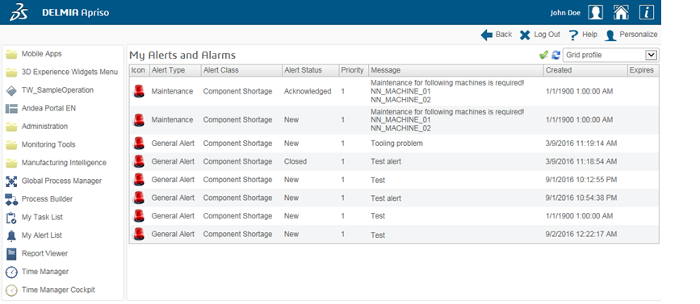Screen dimensions: 700x304
Task: Click the Dassault Systèmes 3DS logo
Action: pos(19,12)
